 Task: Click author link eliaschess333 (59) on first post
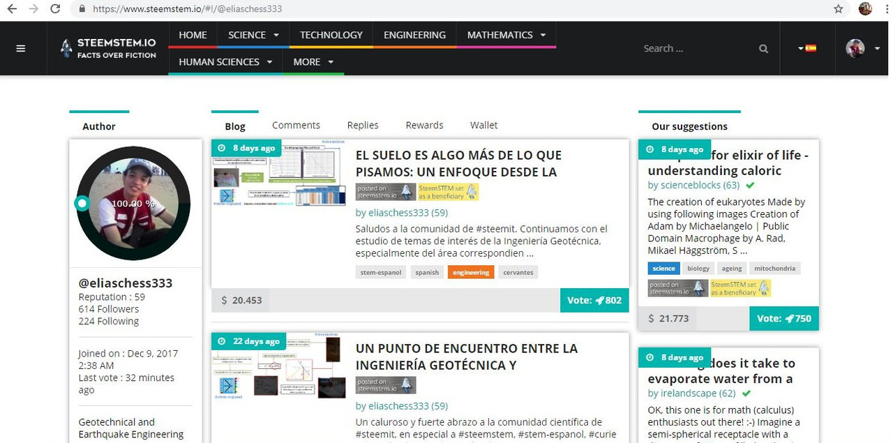(x=401, y=213)
